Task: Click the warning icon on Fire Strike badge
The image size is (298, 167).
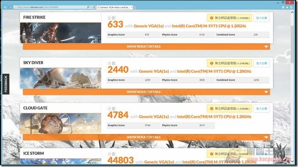Action: point(211,18)
